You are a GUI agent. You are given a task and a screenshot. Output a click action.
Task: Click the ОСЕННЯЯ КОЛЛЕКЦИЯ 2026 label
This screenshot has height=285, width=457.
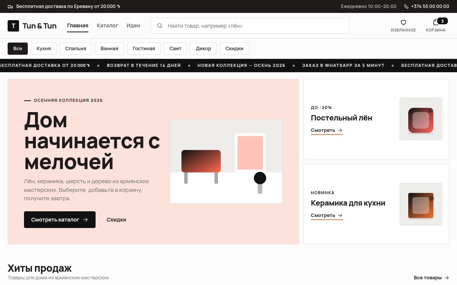click(x=68, y=101)
